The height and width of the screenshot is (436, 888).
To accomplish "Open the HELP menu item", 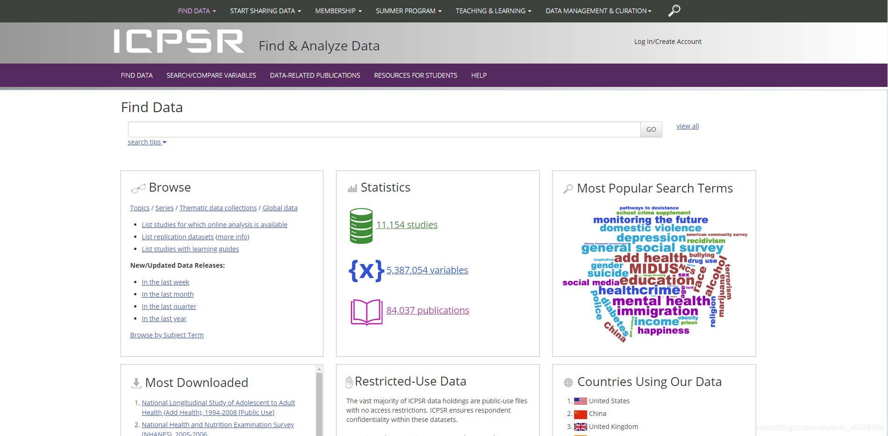I will 479,75.
